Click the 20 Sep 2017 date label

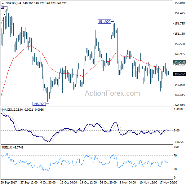click(x=9, y=182)
